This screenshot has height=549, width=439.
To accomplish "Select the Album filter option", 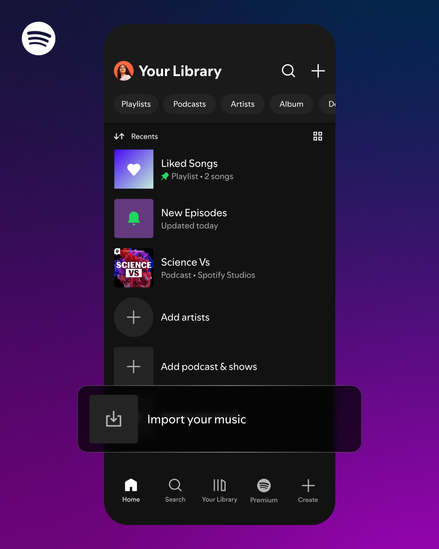I will pyautogui.click(x=291, y=104).
